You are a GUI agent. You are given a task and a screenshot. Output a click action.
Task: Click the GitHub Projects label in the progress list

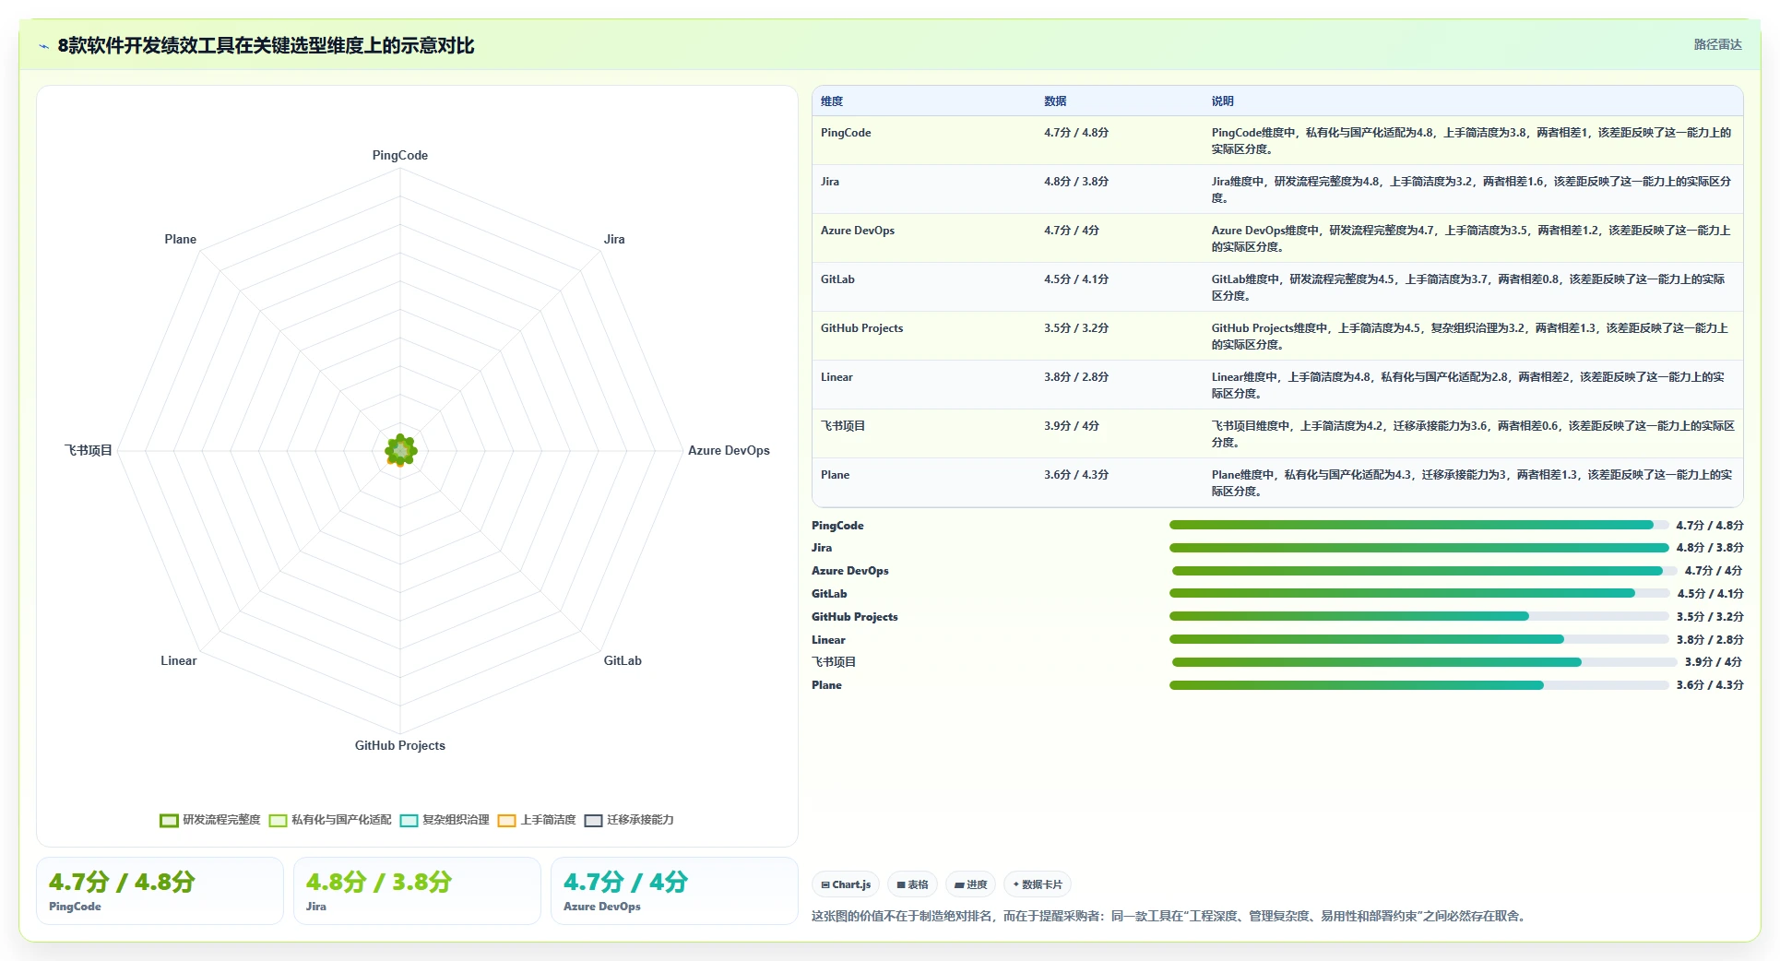click(855, 617)
